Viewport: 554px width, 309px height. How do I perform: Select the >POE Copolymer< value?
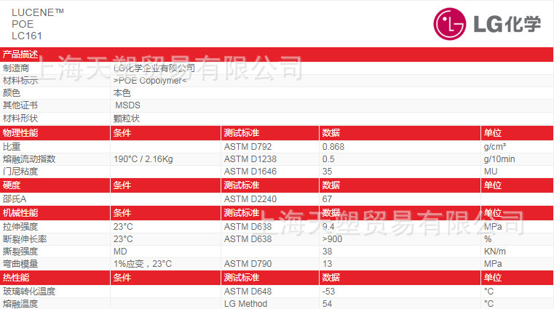(150, 81)
